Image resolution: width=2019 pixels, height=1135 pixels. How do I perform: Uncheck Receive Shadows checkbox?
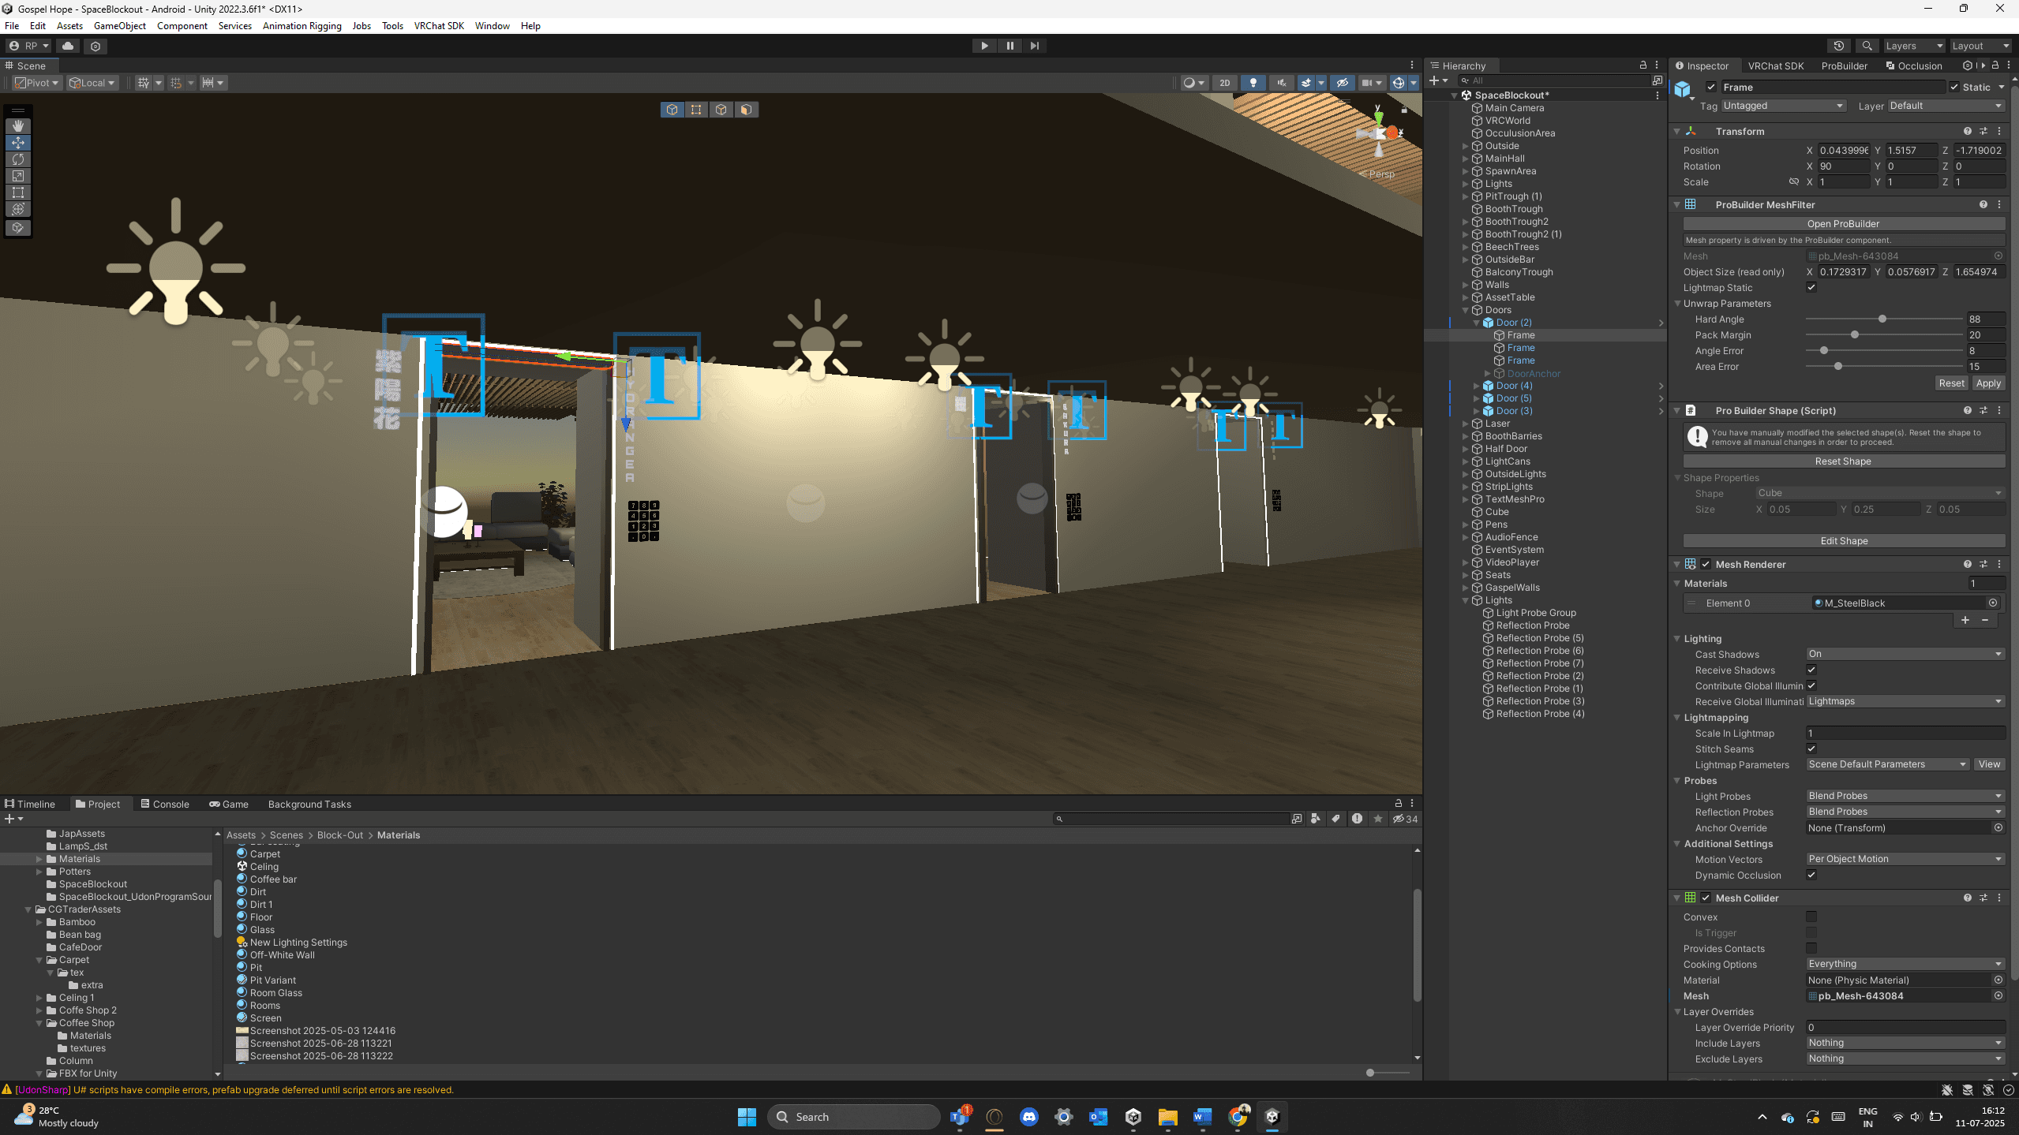(1811, 670)
